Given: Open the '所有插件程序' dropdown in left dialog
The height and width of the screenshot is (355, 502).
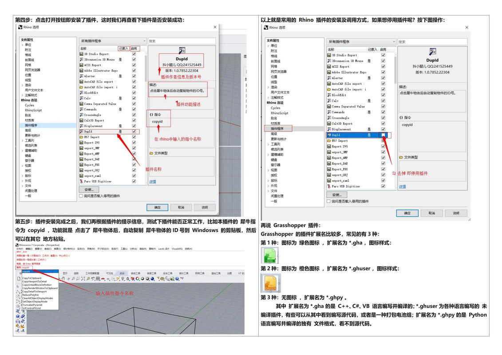Looking at the screenshot, I should [x=112, y=41].
